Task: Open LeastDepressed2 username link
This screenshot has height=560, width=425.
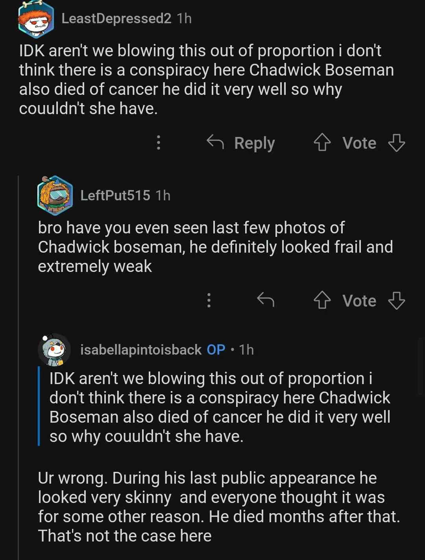Action: point(116,18)
